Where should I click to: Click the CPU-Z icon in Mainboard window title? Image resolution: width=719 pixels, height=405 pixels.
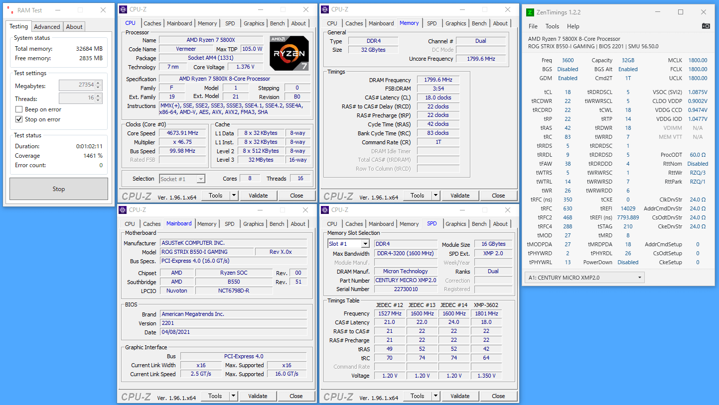tap(123, 210)
